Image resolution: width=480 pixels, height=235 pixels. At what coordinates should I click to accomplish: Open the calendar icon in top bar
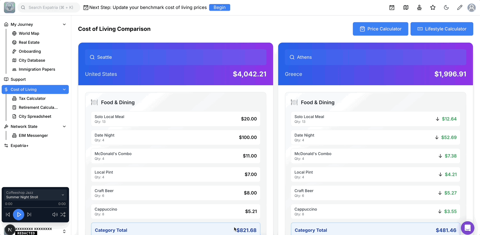click(x=392, y=8)
